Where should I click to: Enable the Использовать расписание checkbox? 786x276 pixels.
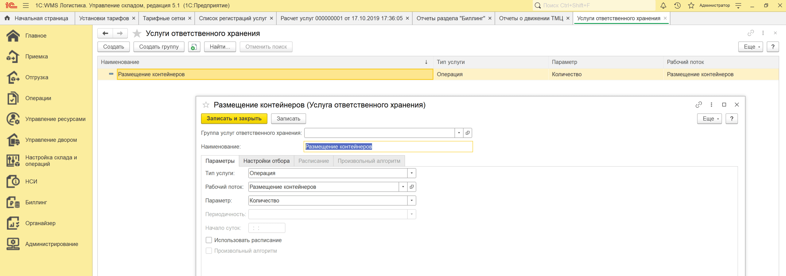click(x=209, y=240)
